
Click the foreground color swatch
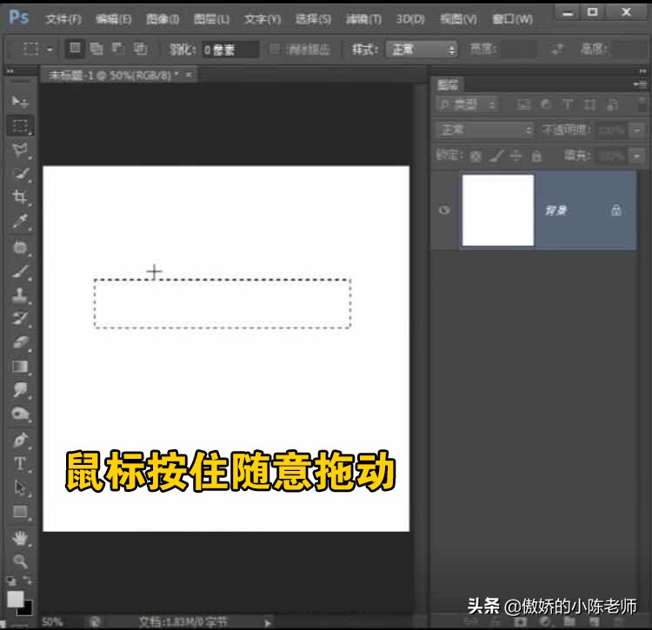pyautogui.click(x=16, y=600)
